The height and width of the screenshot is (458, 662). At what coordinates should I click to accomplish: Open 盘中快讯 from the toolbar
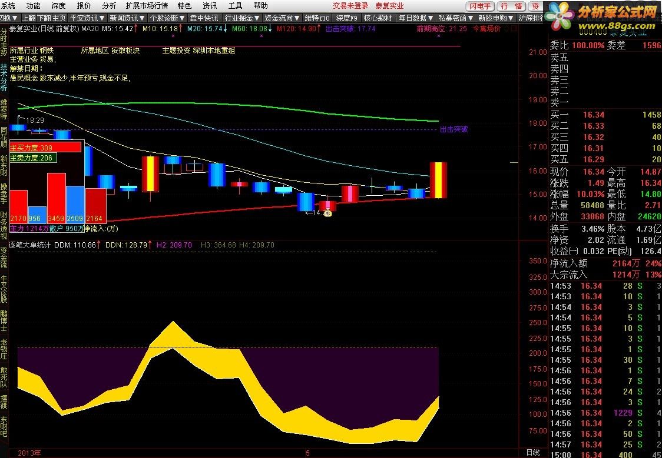[204, 18]
